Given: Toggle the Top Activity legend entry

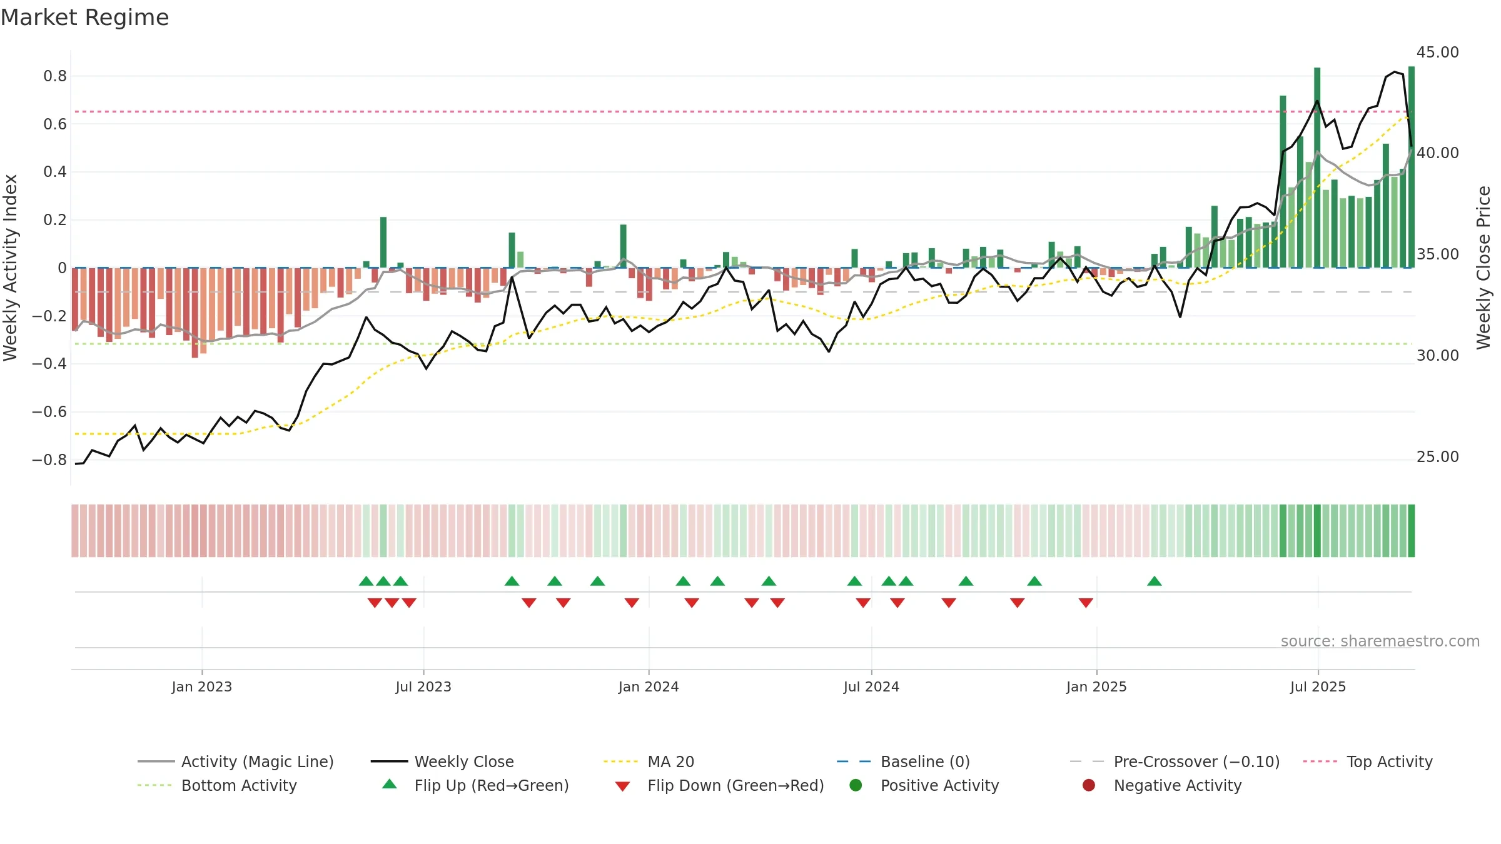Looking at the screenshot, I should [1368, 761].
